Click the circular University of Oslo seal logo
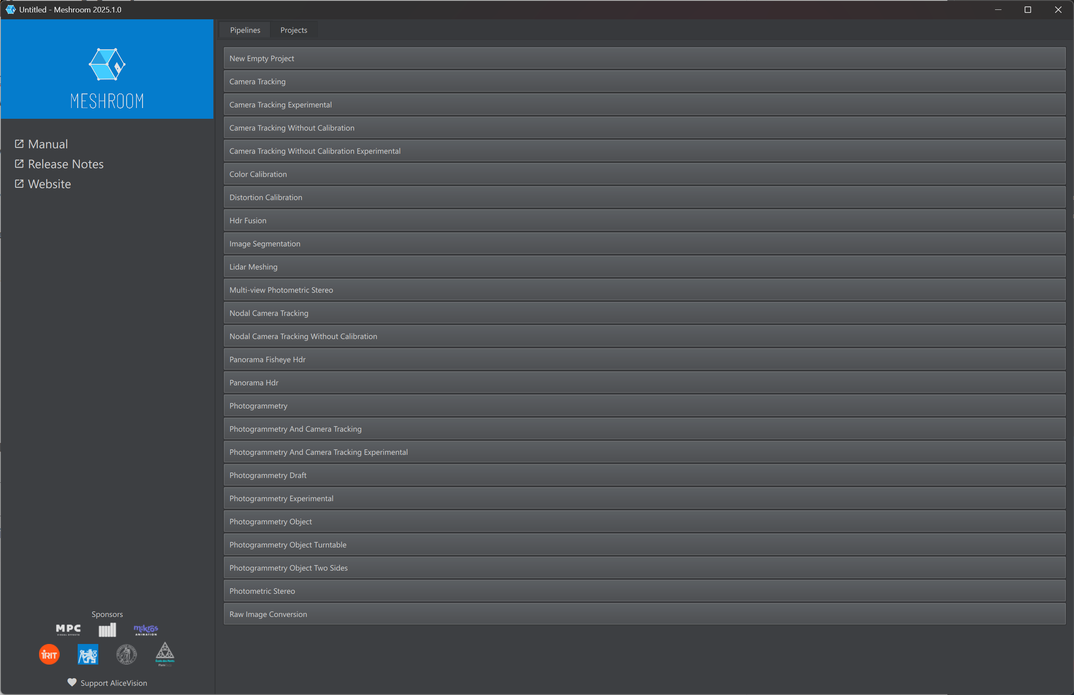The width and height of the screenshot is (1074, 695). coord(126,654)
